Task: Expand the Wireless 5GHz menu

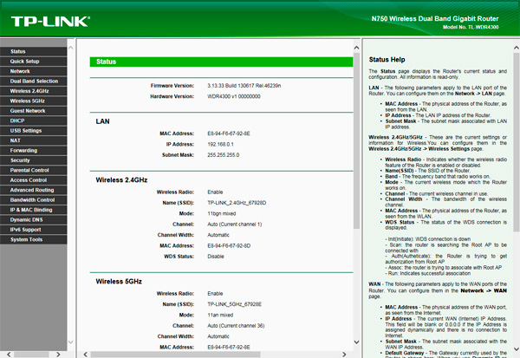Action: click(x=28, y=101)
